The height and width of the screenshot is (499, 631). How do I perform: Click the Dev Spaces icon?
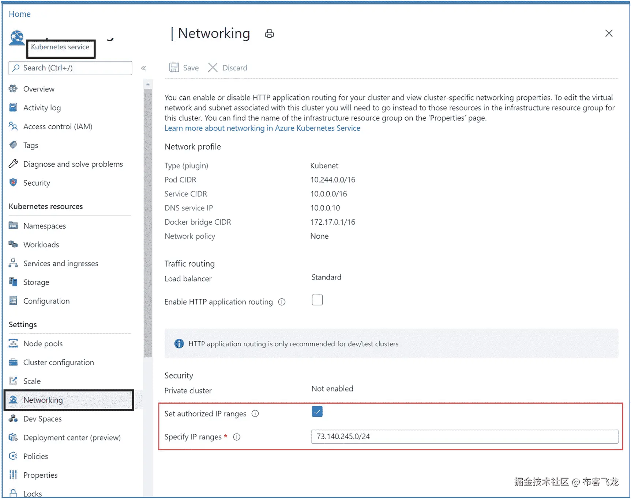[x=13, y=418]
